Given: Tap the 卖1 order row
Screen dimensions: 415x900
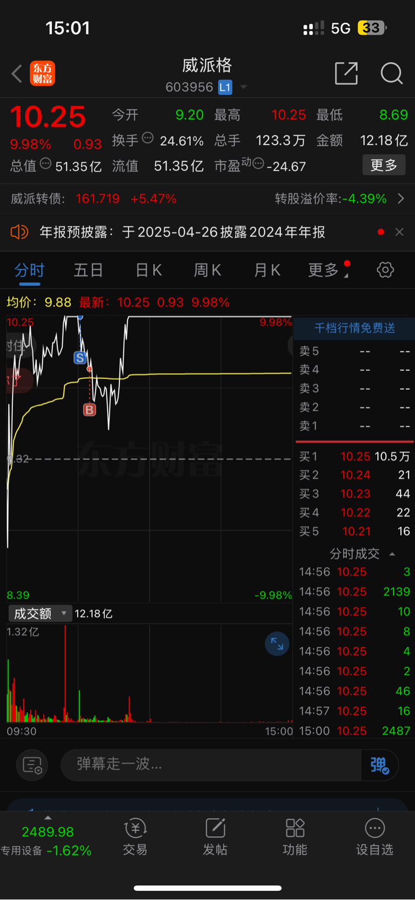Looking at the screenshot, I should (x=354, y=426).
